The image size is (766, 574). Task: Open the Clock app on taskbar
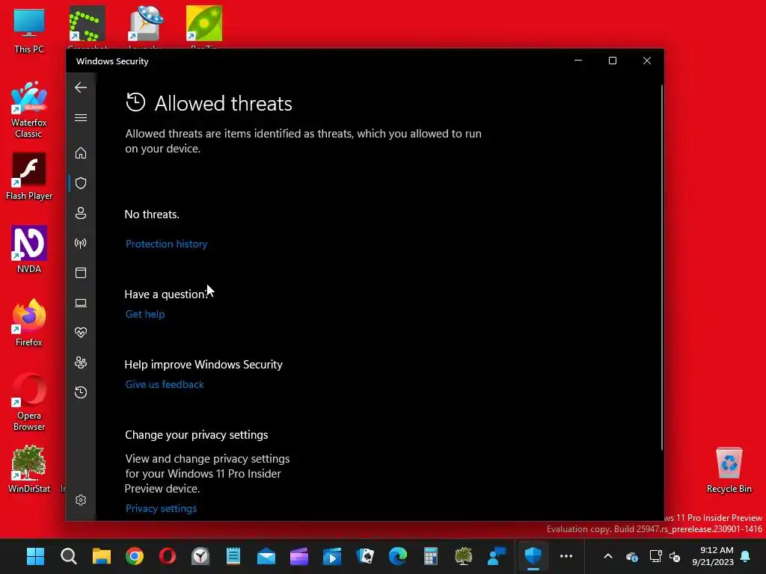click(x=200, y=556)
